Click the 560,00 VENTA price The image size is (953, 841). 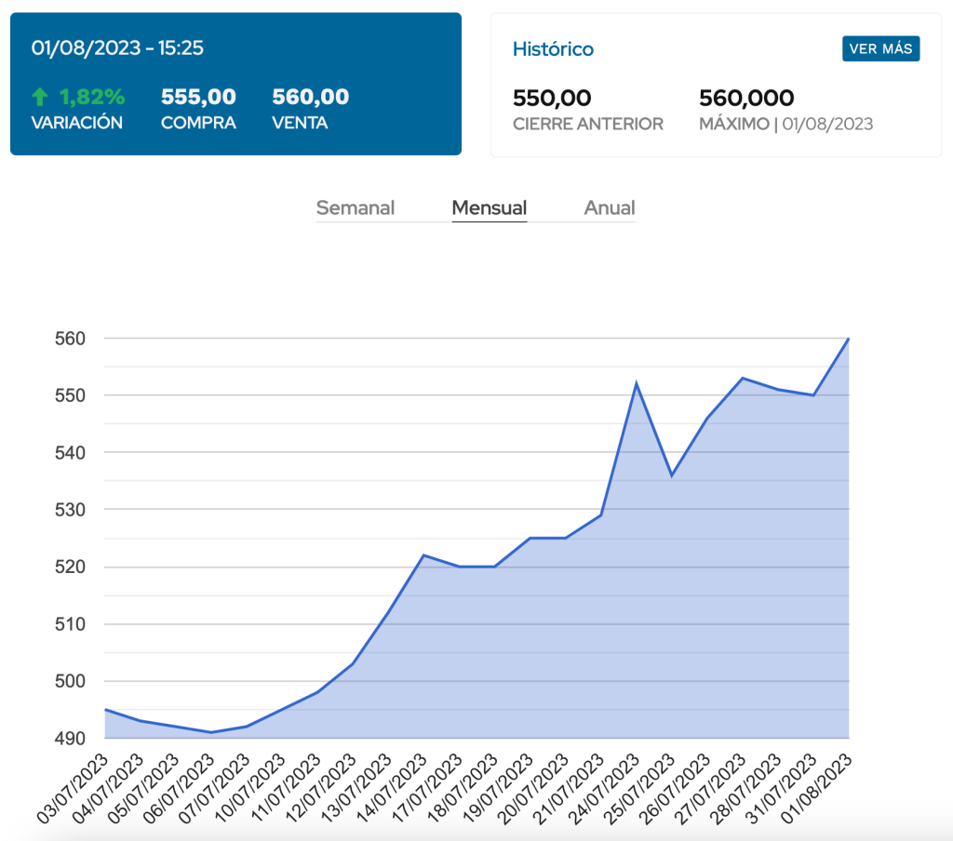[310, 97]
